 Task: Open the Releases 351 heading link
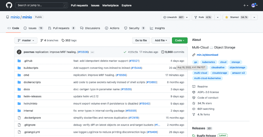[202, 128]
